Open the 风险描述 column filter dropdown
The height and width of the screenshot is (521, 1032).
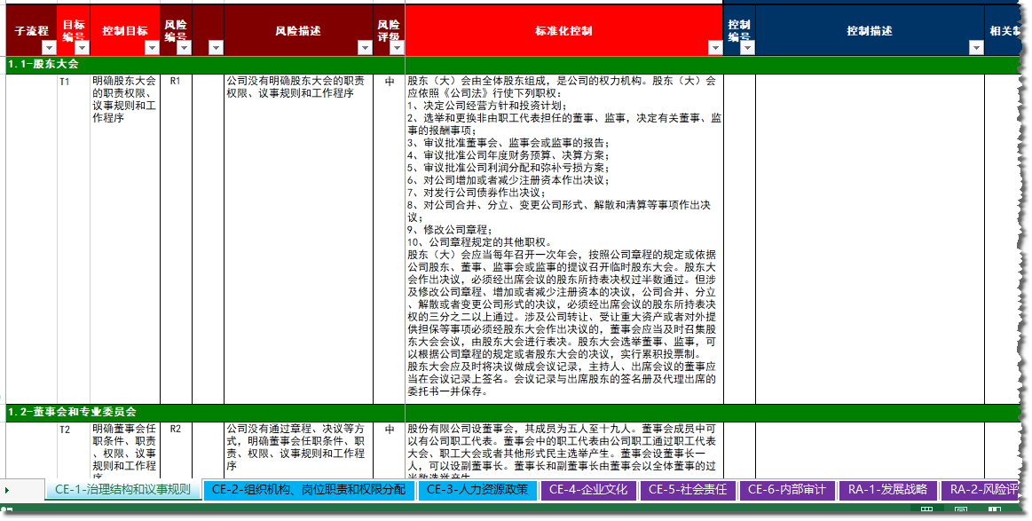365,48
